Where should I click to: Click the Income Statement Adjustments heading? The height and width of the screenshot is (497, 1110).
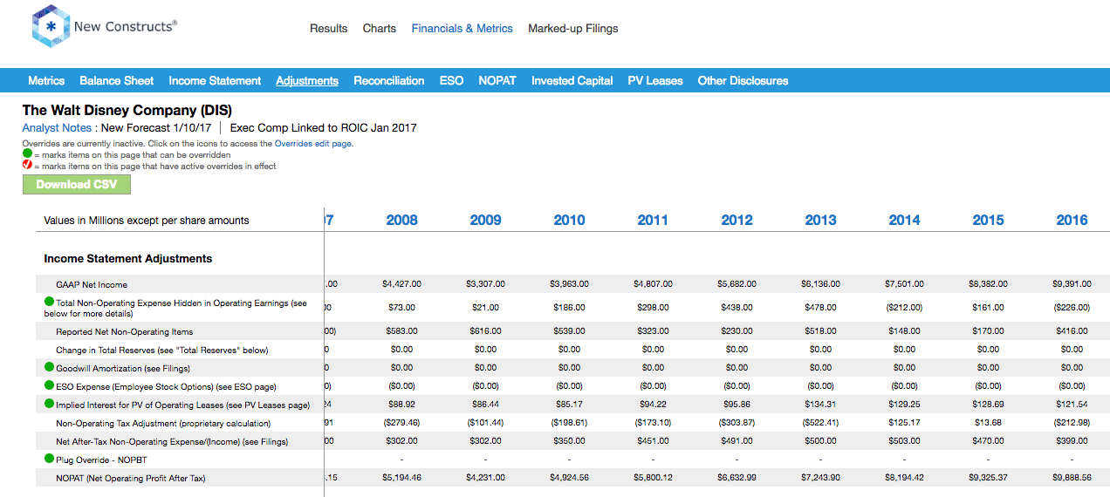[x=128, y=258]
